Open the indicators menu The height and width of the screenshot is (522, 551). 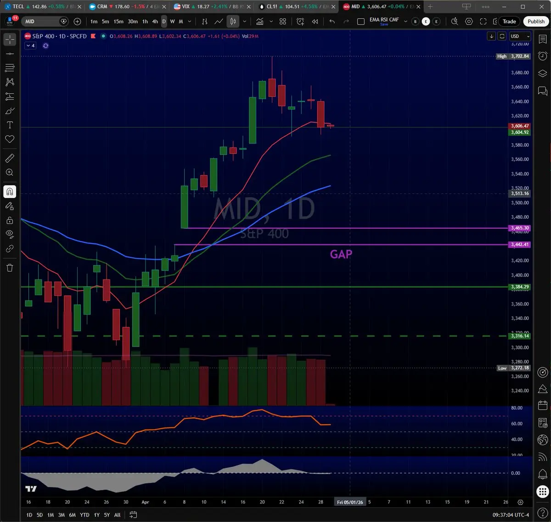(260, 22)
